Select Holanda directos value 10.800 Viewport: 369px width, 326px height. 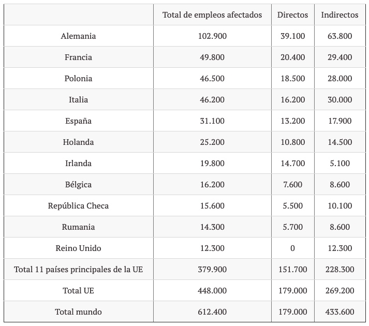pyautogui.click(x=292, y=142)
